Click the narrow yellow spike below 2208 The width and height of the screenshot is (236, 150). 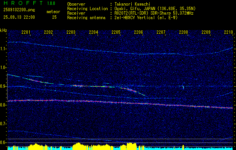pyautogui.click(x=183, y=147)
